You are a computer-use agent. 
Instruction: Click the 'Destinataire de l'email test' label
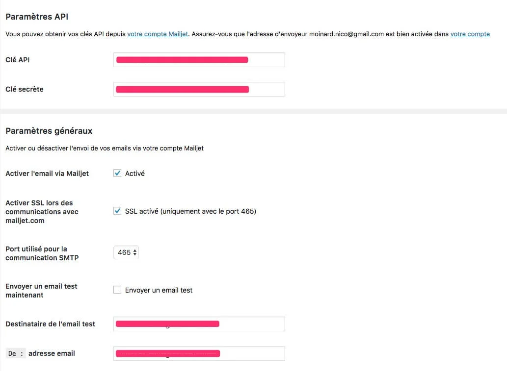pos(50,324)
